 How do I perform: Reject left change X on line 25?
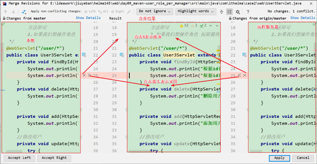(x=84, y=75)
